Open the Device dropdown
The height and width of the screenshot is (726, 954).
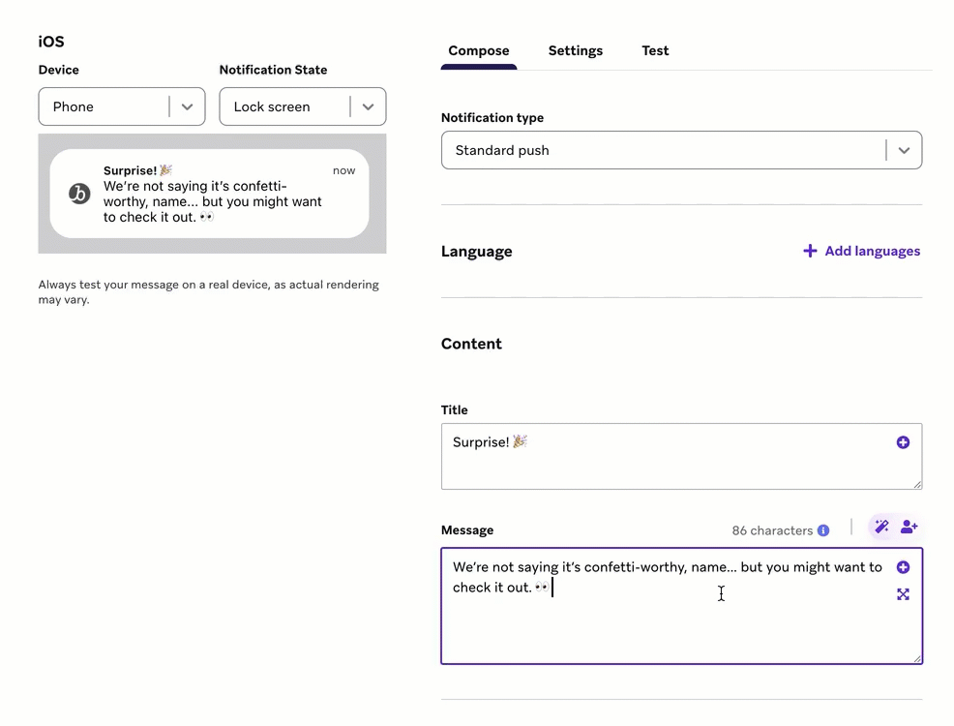121,106
